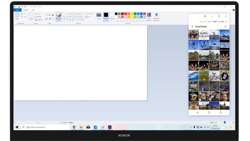
Task: Tap the plus icon beside Downloads
Action: 225,26
